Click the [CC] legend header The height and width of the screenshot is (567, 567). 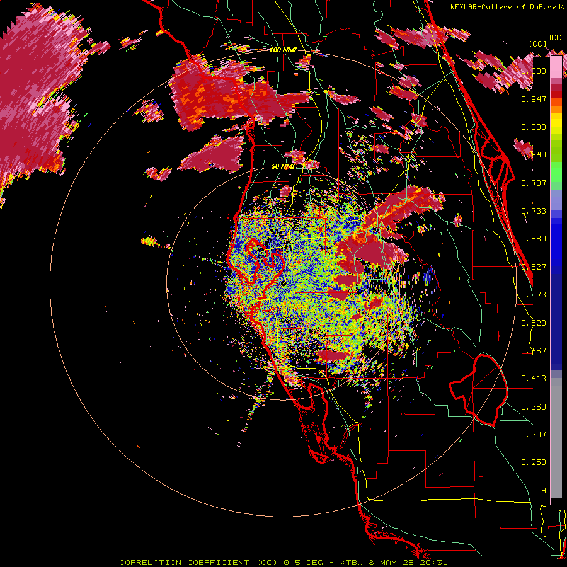[x=538, y=43]
